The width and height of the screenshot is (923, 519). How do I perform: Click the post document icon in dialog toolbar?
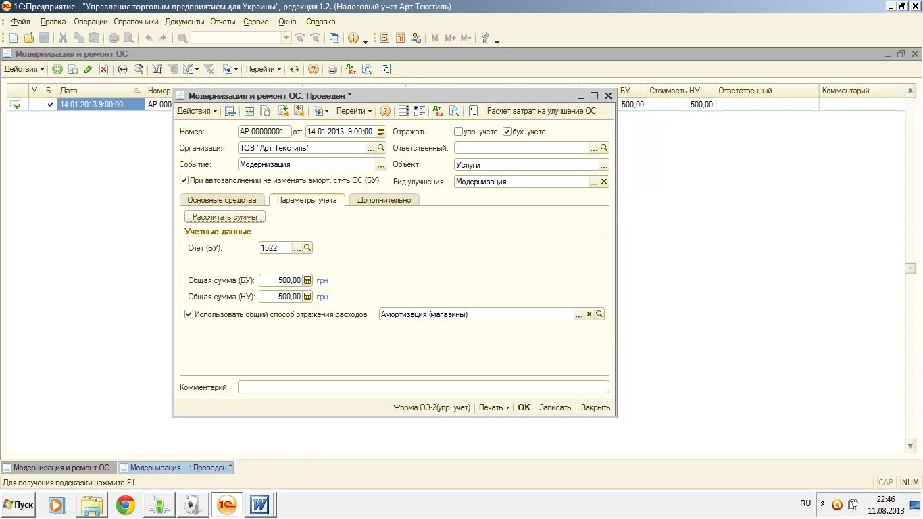pyautogui.click(x=284, y=111)
